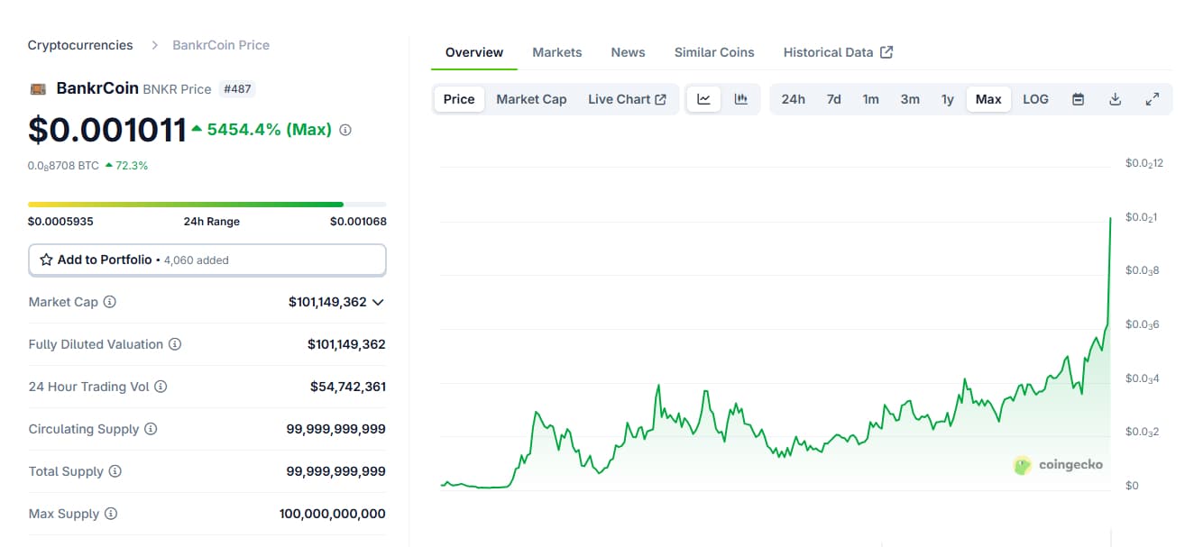This screenshot has width=1185, height=547.
Task: Go to Cryptocurrencies breadcrumb link
Action: click(80, 45)
